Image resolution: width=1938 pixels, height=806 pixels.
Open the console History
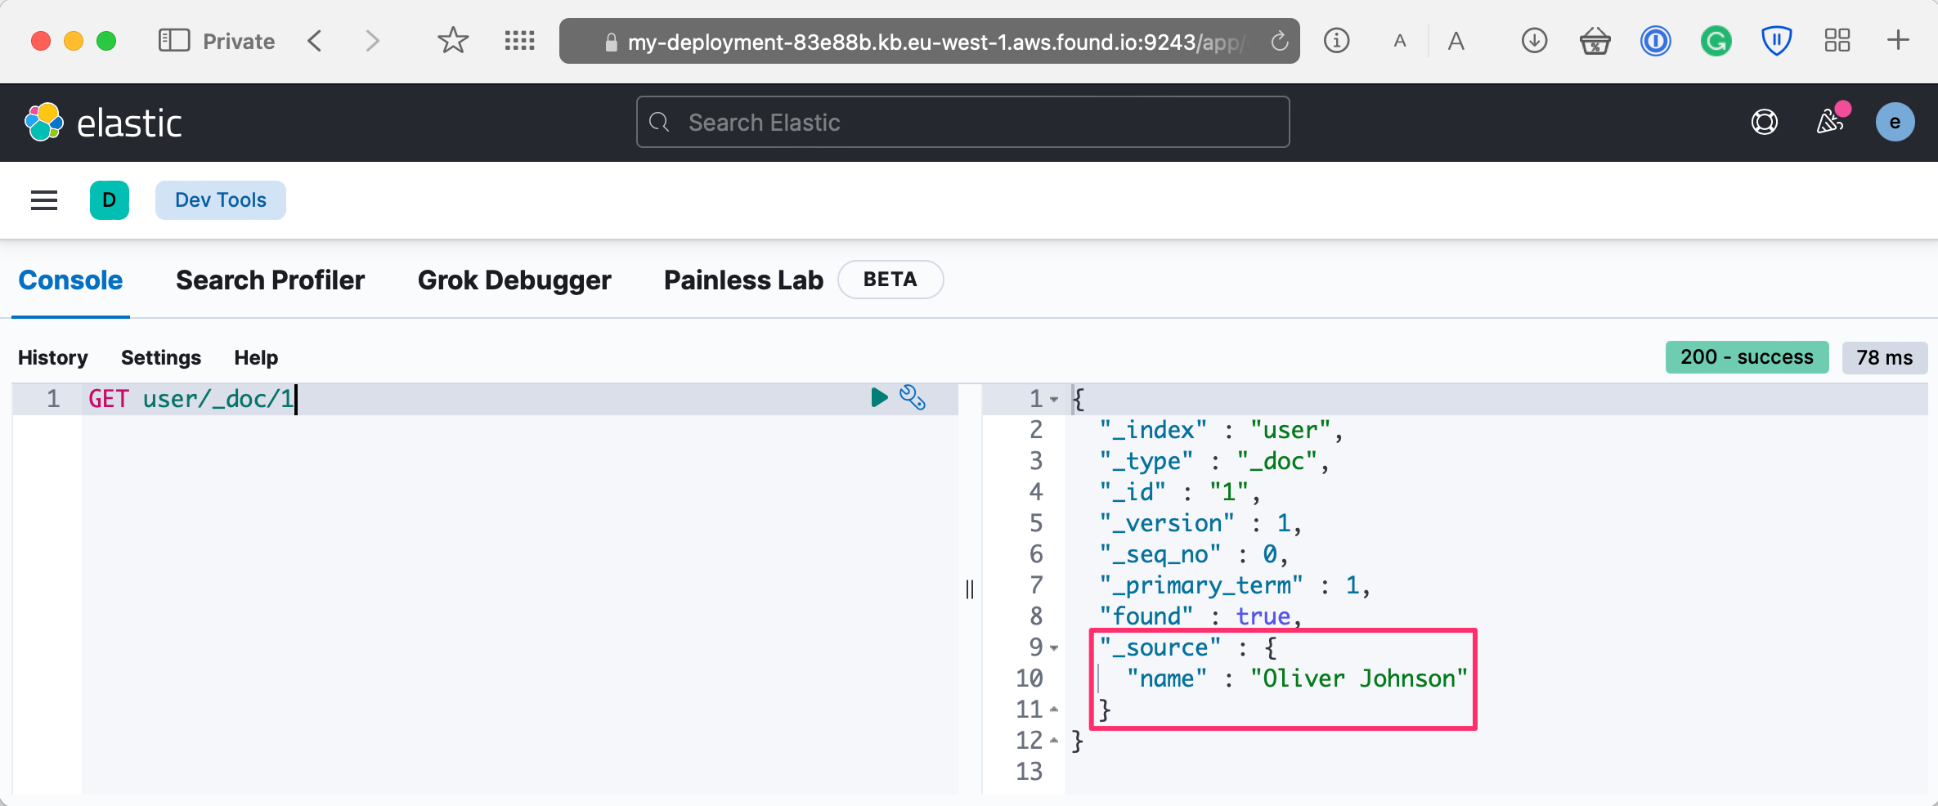(x=53, y=358)
